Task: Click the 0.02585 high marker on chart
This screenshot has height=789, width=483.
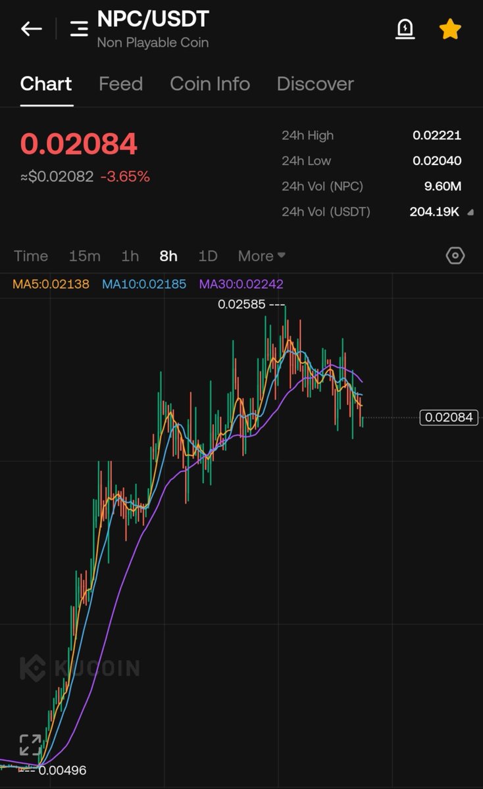Action: click(243, 304)
